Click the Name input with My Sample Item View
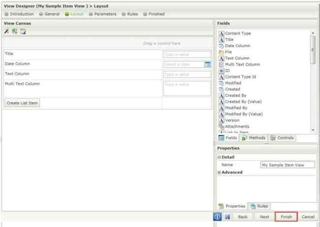The height and width of the screenshot is (227, 320). tap(288, 165)
